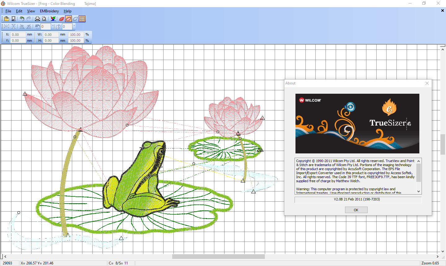Viewport: 446px width, 266px height.
Task: Click the Y position field
Action: pyautogui.click(x=18, y=41)
